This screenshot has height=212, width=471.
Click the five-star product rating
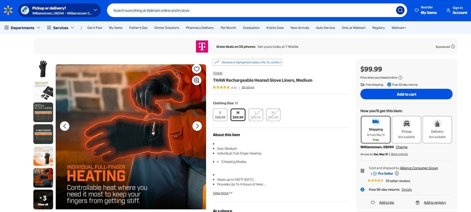coord(221,87)
